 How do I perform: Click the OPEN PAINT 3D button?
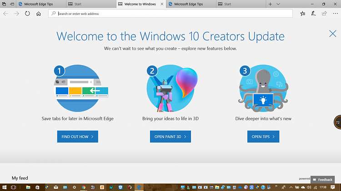170,136
